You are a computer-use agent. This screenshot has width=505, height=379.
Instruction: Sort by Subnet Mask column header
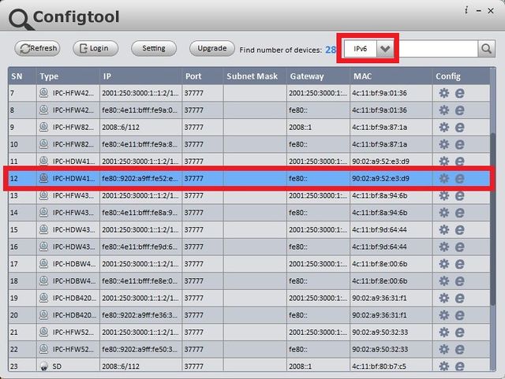[x=255, y=76]
